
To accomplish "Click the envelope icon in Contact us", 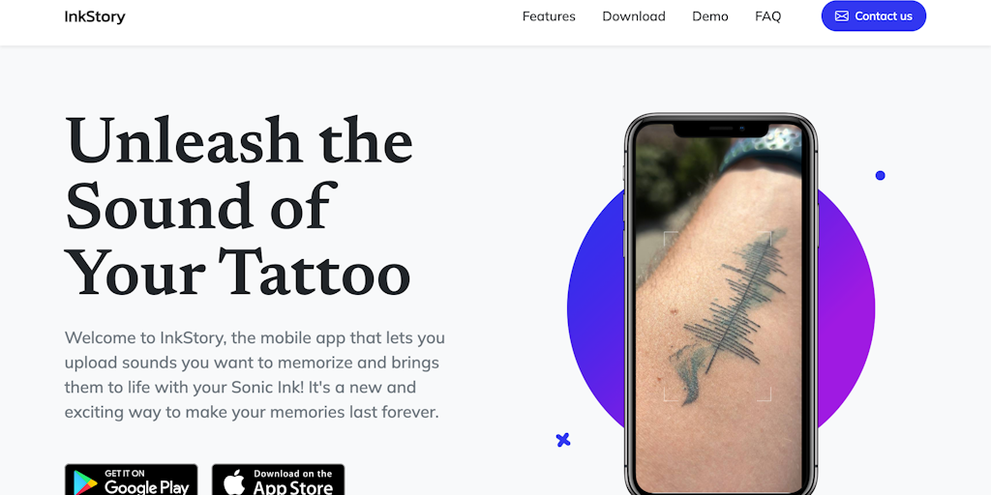I will pos(842,16).
